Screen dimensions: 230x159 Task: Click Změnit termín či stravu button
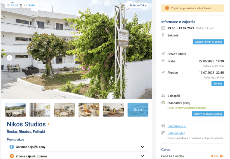tap(208, 42)
